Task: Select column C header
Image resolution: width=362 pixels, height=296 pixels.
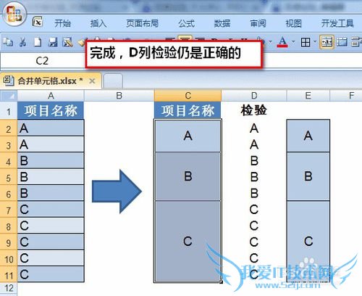Action: pos(188,96)
